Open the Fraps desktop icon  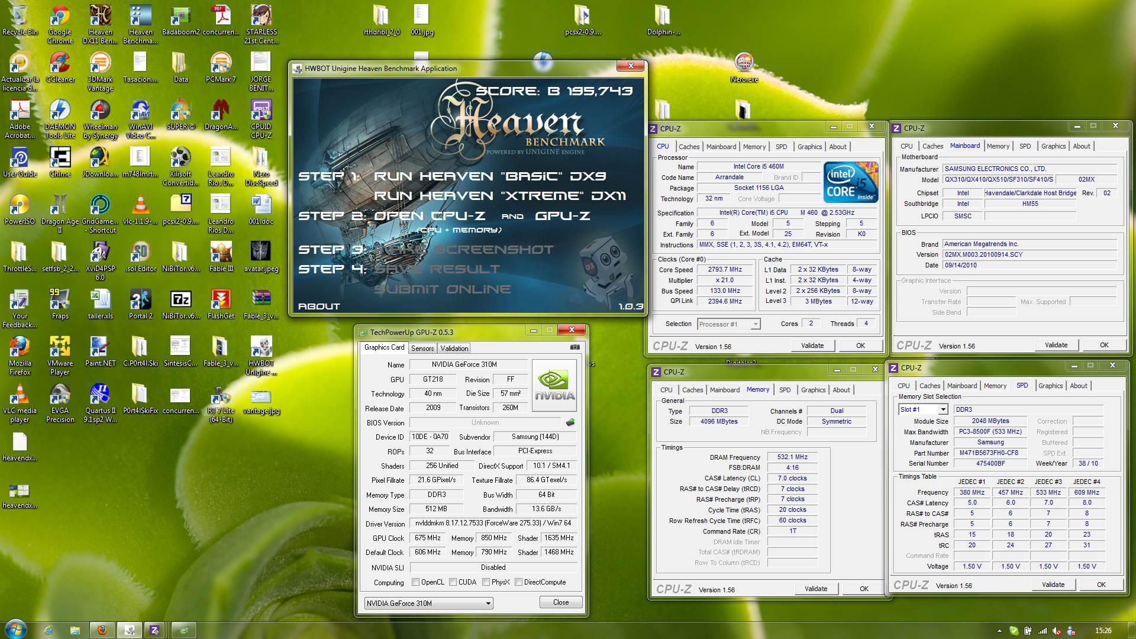click(60, 304)
